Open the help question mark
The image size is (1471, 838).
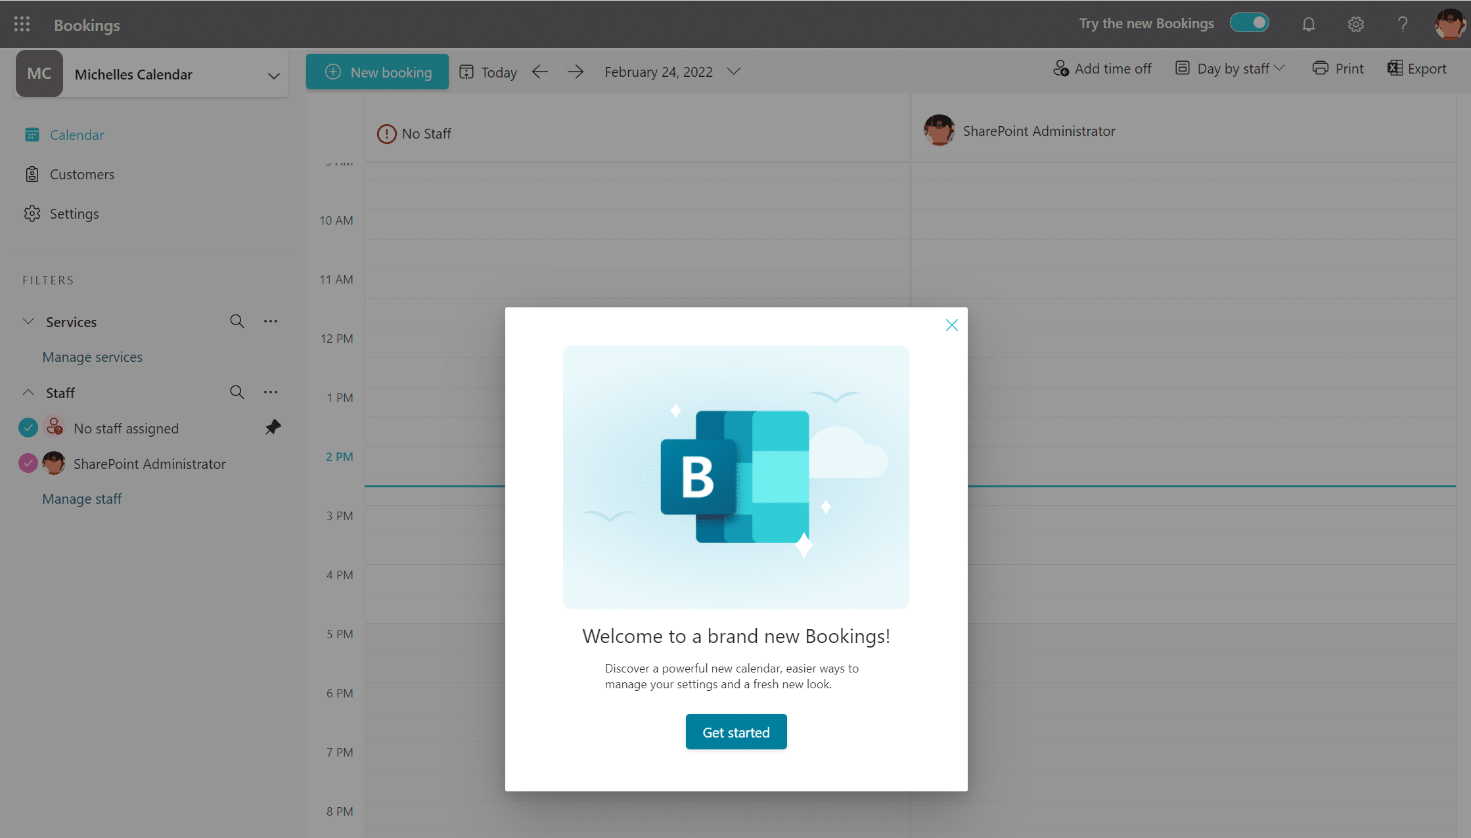[x=1403, y=24]
